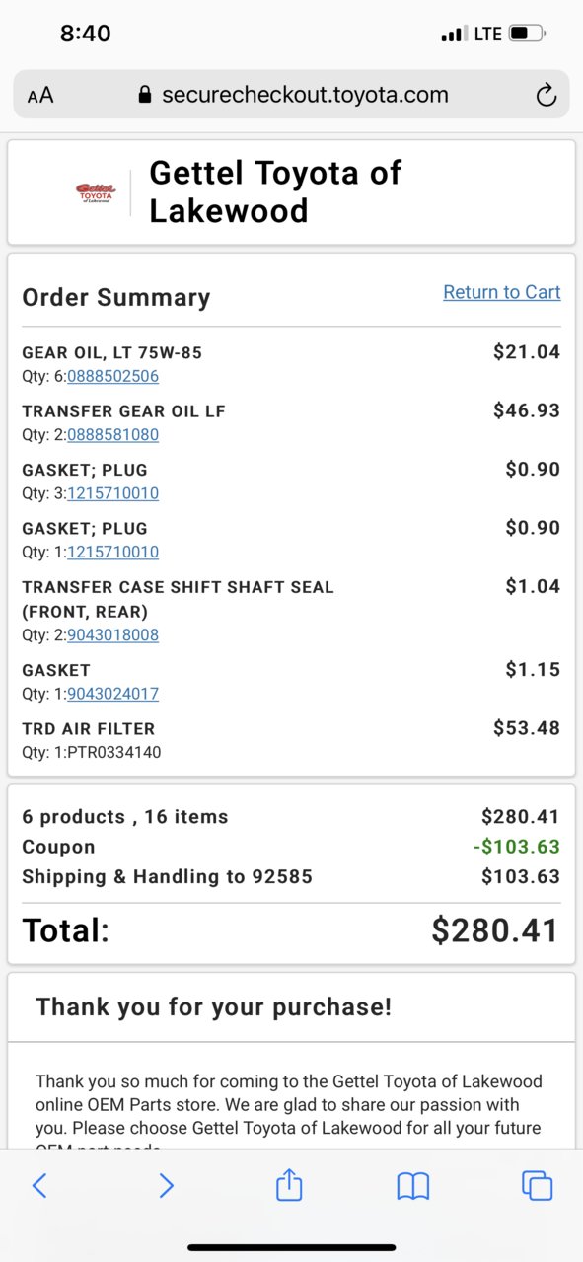Screen dimensions: 583x1262
Task: Open the bookmarks book icon
Action: [413, 1186]
